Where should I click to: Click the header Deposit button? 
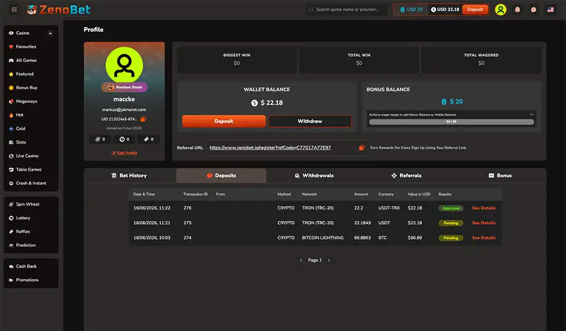pyautogui.click(x=475, y=9)
